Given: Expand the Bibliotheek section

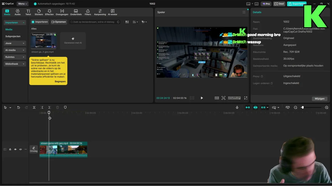Looking at the screenshot, I should click(x=15, y=64).
